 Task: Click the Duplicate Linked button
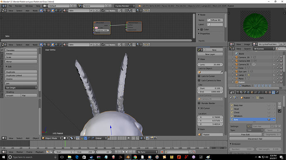click(x=21, y=75)
